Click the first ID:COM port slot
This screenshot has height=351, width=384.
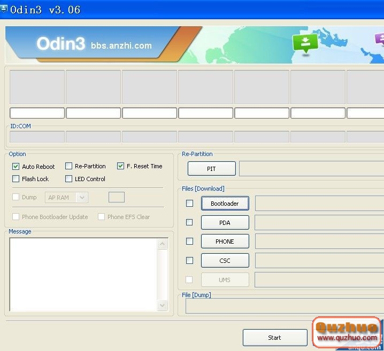pyautogui.click(x=37, y=137)
